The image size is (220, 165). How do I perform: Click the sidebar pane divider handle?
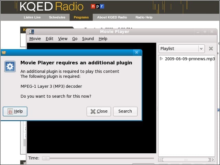tap(157, 109)
